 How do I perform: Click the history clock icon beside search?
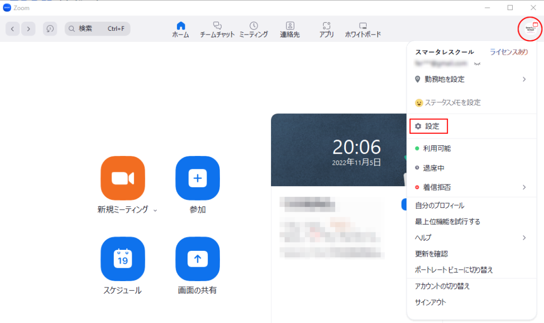tap(50, 29)
